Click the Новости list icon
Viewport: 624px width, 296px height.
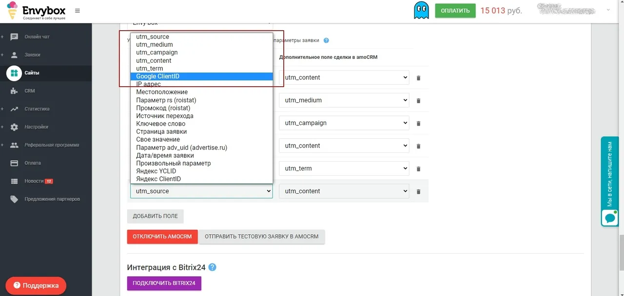tap(14, 181)
